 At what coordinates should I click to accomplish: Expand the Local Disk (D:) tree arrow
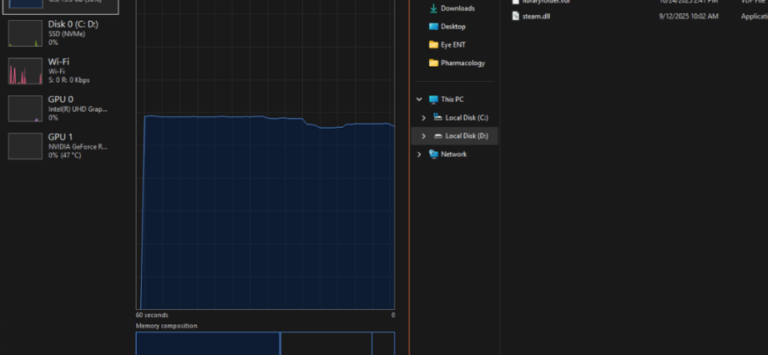424,136
